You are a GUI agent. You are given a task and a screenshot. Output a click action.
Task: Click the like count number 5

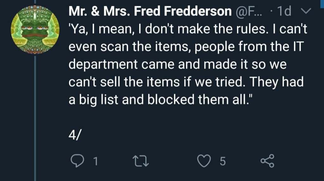point(222,162)
